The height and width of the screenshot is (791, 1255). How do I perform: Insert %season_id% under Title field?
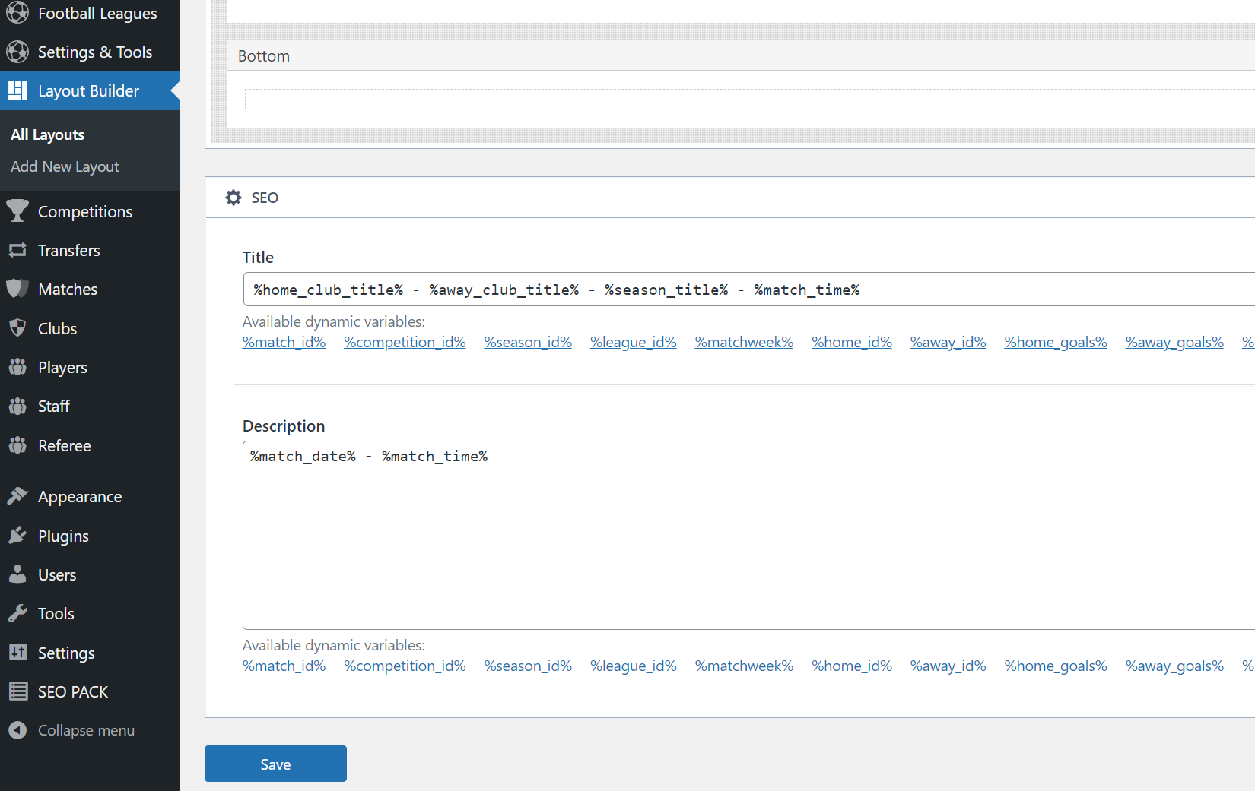(528, 342)
